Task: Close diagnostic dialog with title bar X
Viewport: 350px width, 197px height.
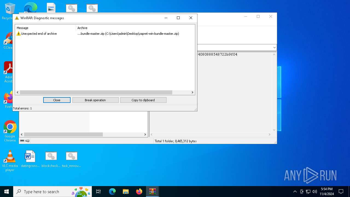Action: tap(191, 18)
